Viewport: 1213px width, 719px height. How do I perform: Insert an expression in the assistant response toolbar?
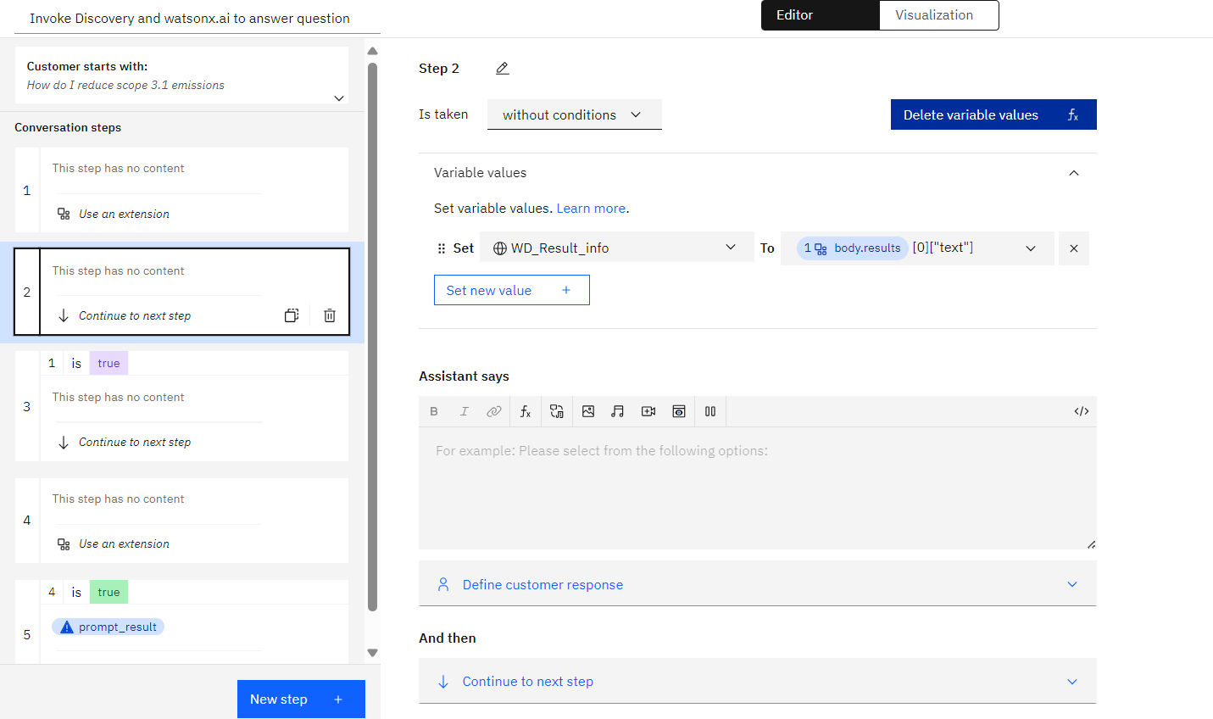click(x=526, y=411)
